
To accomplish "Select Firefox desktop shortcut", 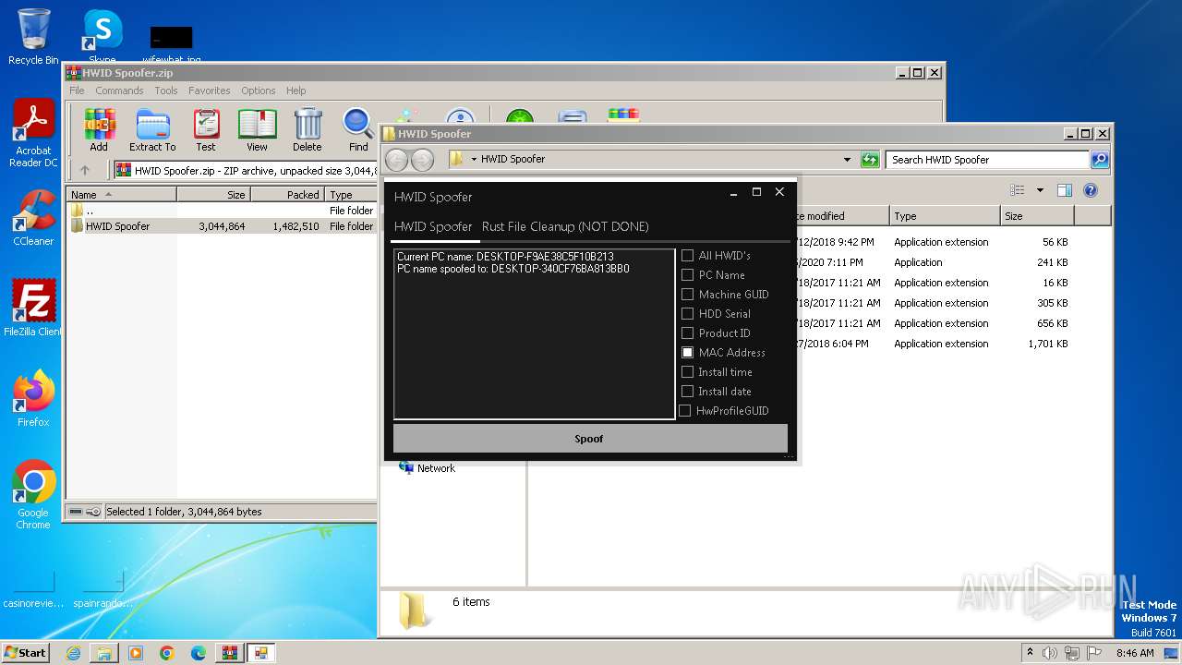I will (x=33, y=398).
